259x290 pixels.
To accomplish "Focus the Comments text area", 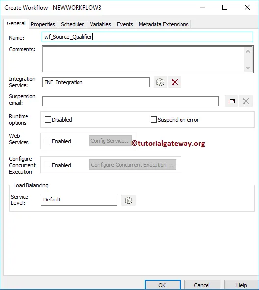I will click(x=143, y=59).
